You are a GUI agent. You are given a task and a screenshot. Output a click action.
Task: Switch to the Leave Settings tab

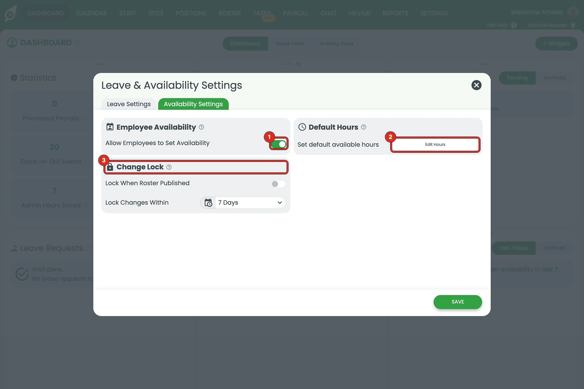click(x=129, y=104)
